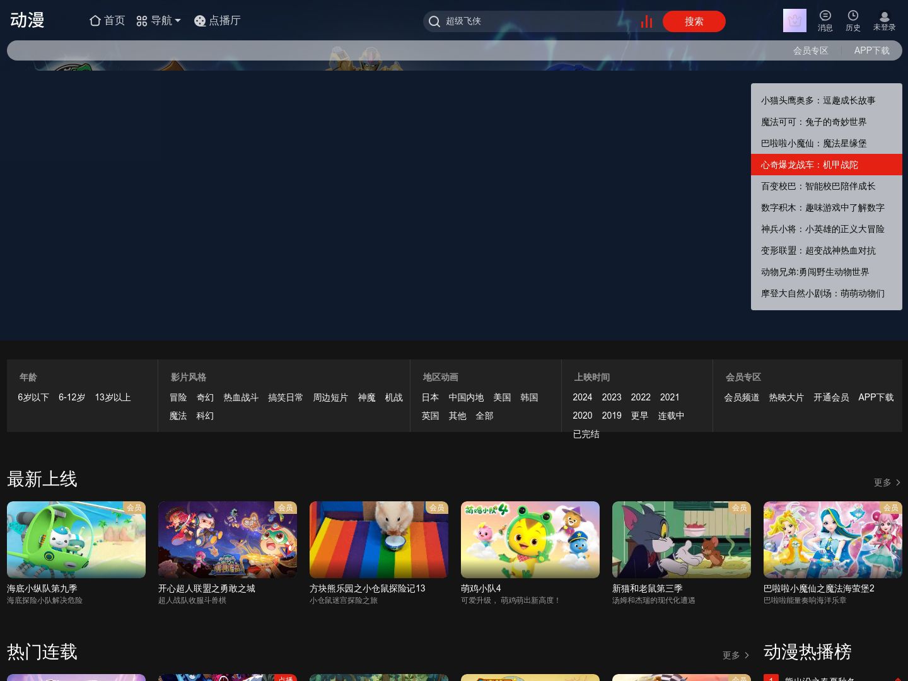Open 会员频道 link
The image size is (908, 681).
coord(742,397)
